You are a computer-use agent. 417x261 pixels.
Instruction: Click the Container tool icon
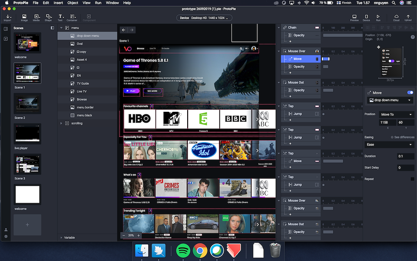click(x=72, y=17)
